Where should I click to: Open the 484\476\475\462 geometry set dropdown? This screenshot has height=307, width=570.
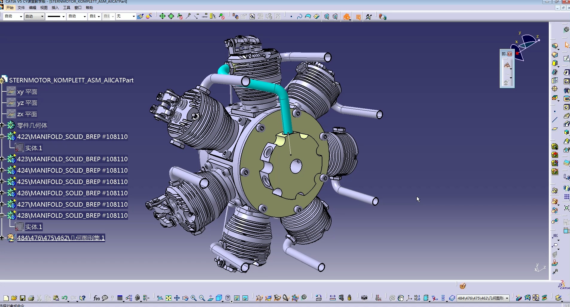click(507, 298)
